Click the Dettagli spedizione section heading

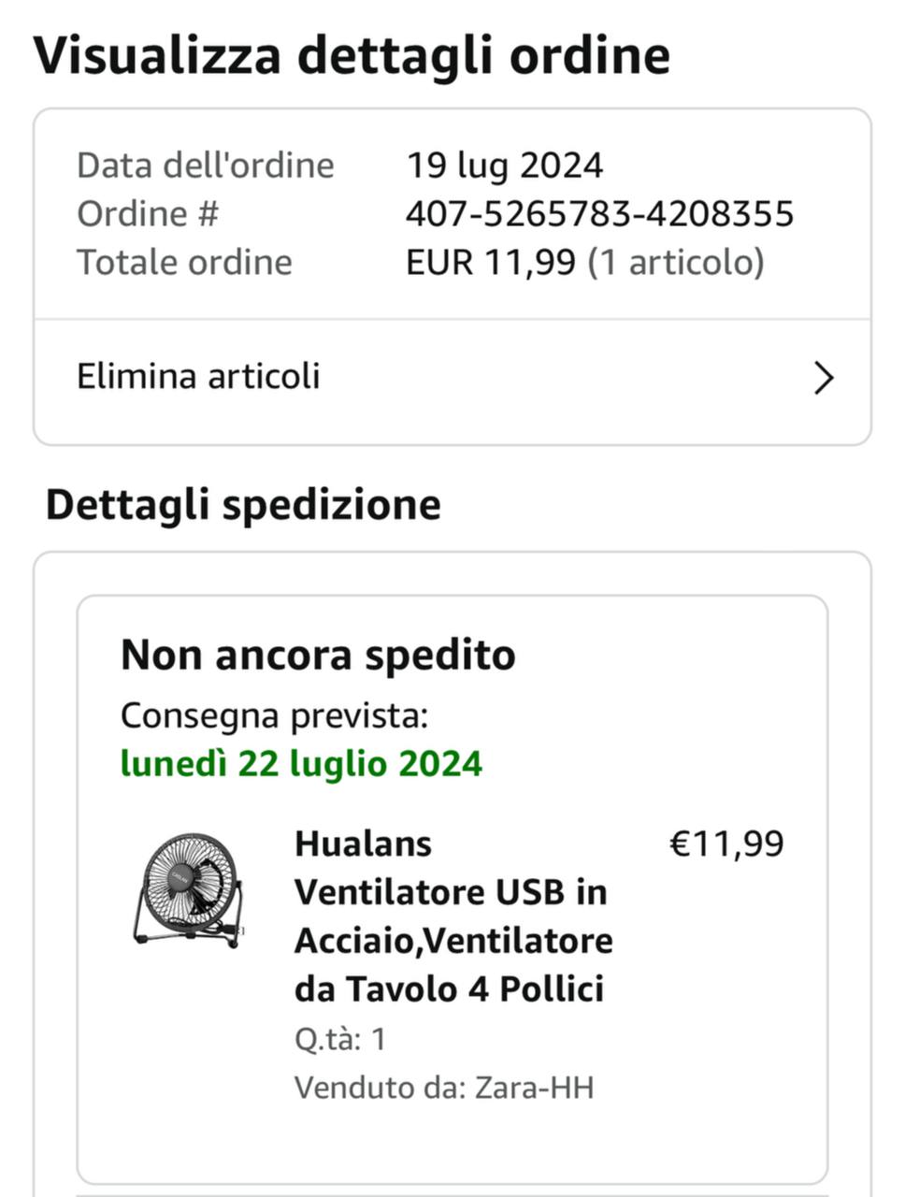click(x=243, y=505)
